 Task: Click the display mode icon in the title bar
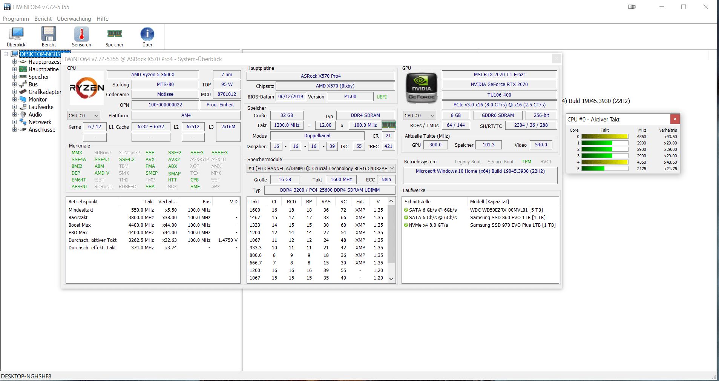point(632,7)
